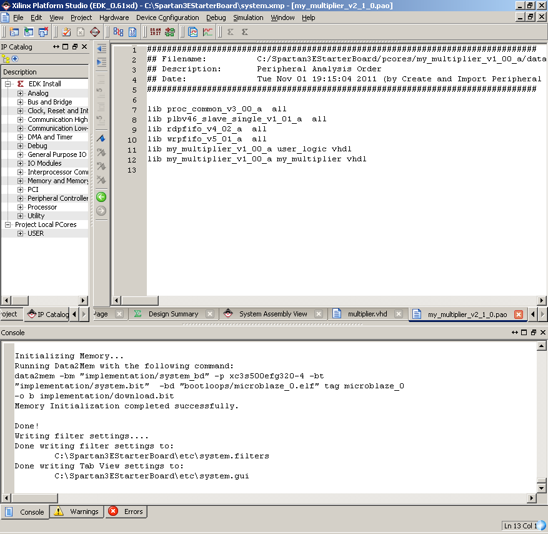The width and height of the screenshot is (548, 534).
Task: Click the console vertical scrollbar up arrow
Action: coord(541,346)
